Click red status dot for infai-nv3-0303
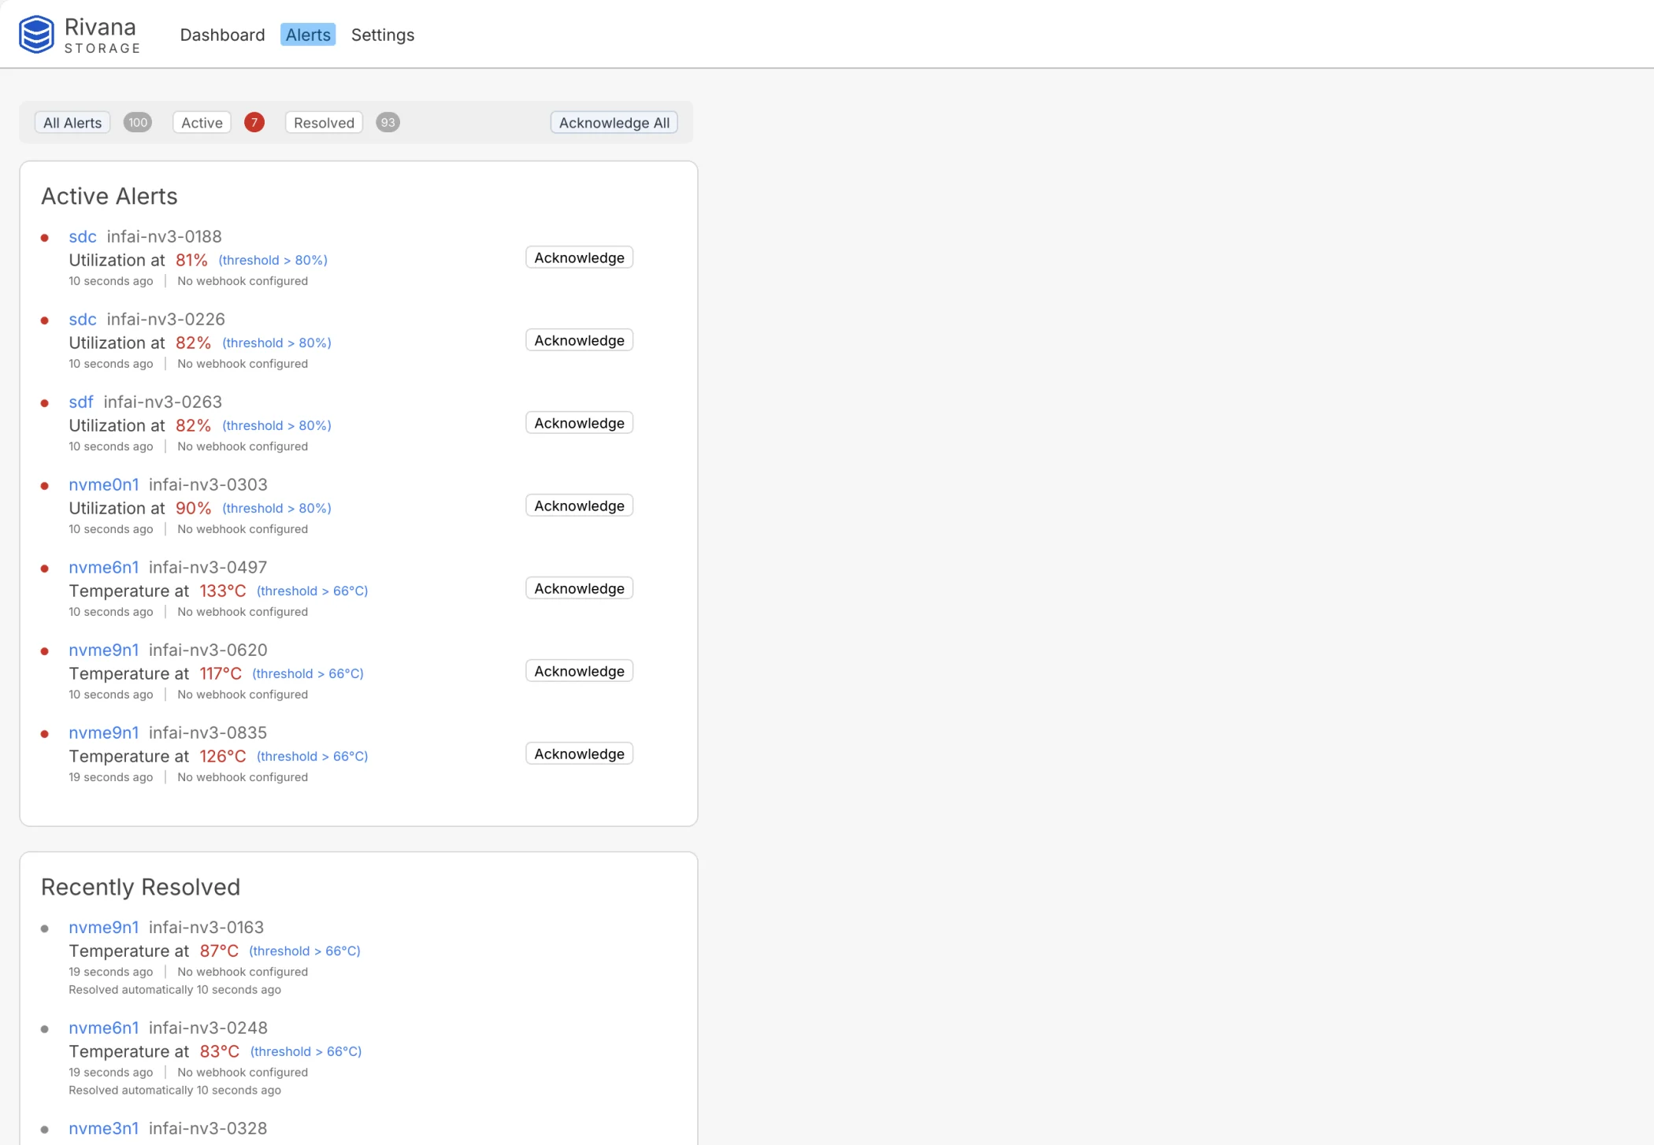Image resolution: width=1654 pixels, height=1145 pixels. tap(45, 486)
